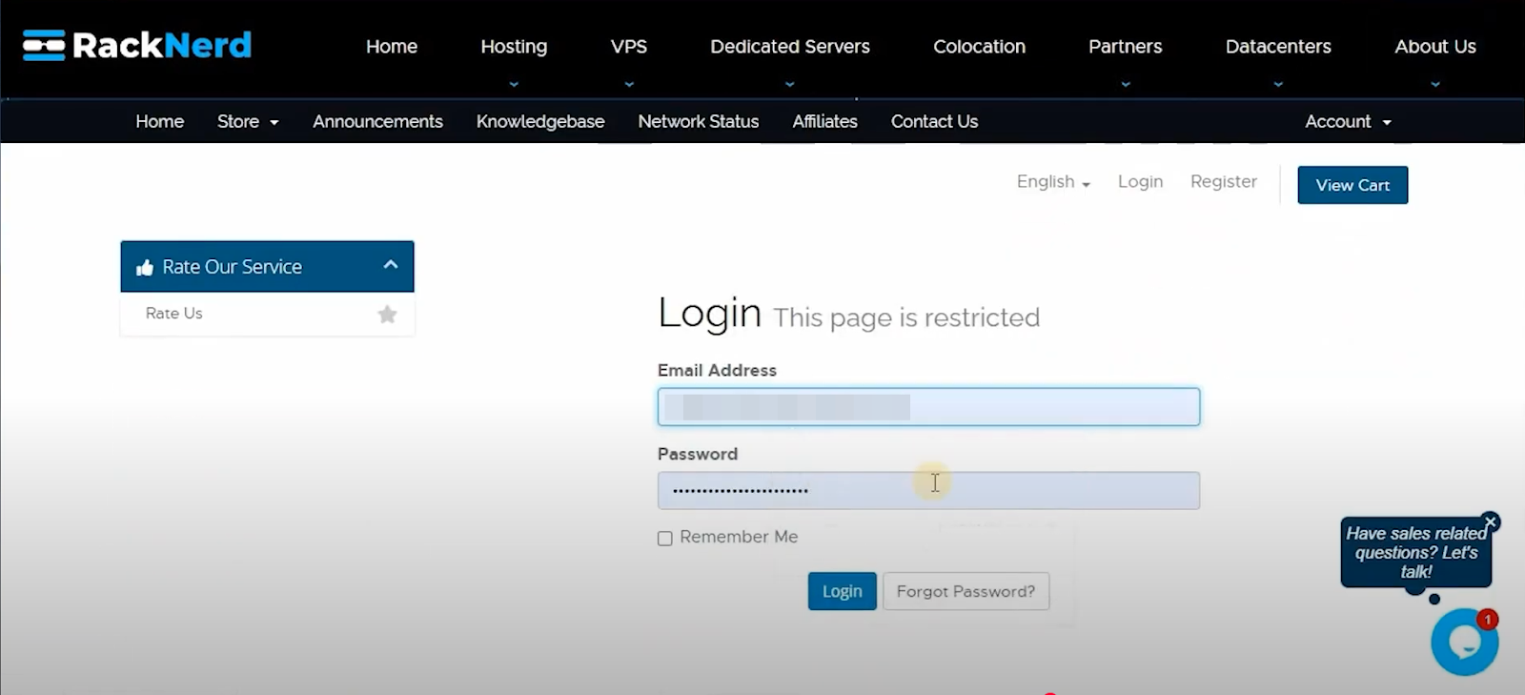Screen dimensions: 1525x695
Task: Open the Hosting menu item
Action: 514,46
